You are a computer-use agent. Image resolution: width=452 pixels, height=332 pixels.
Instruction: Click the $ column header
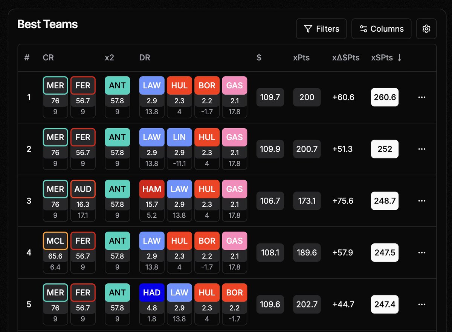259,58
